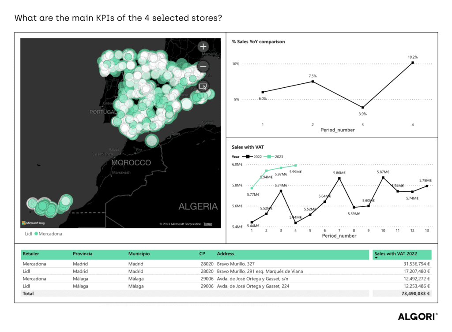Click the 29006 postal code in Lidl Málaga row
452x332 pixels.
(207, 286)
